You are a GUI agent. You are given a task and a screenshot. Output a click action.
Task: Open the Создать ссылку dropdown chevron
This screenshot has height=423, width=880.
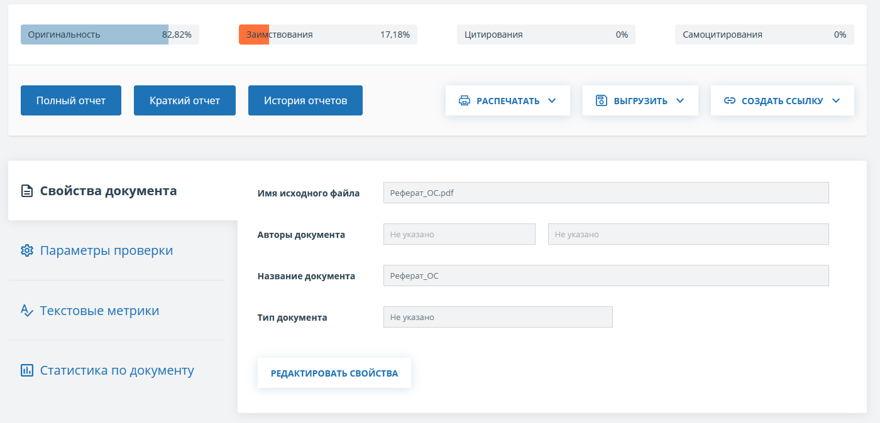coord(835,100)
